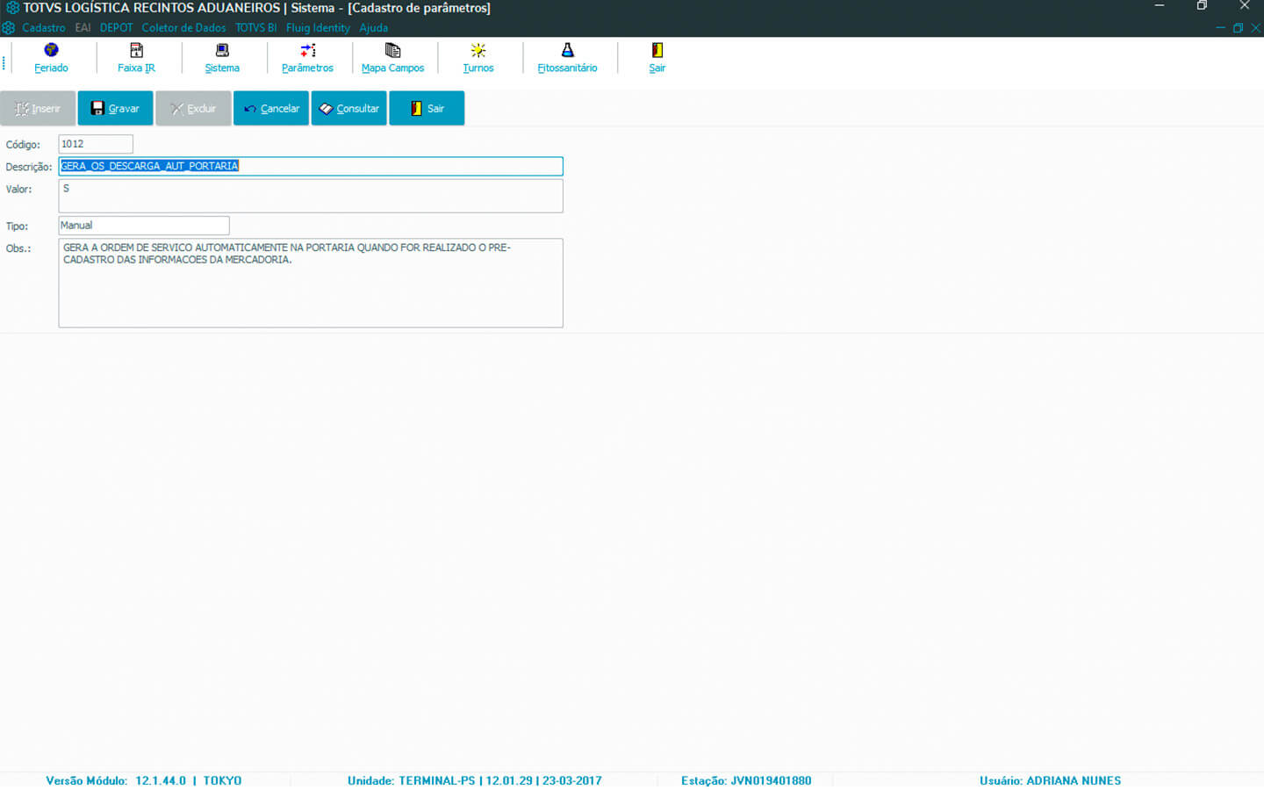Click the Turnos sun icon

(478, 51)
